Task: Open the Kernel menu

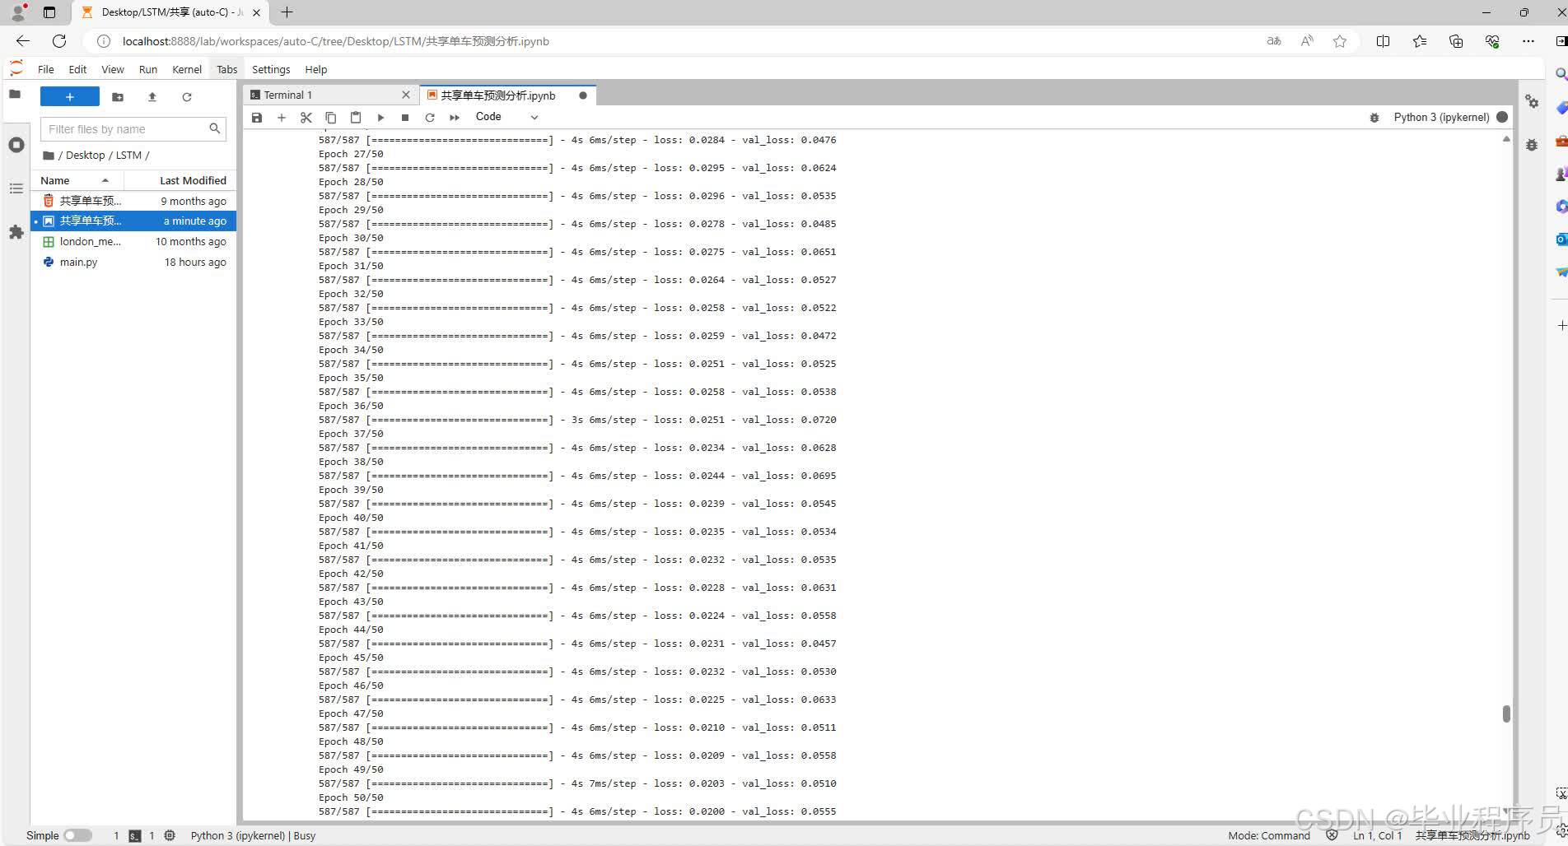Action: (187, 69)
